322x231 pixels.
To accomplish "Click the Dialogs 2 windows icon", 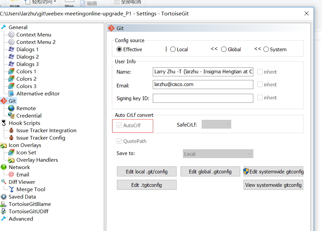I will pyautogui.click(x=11, y=57).
